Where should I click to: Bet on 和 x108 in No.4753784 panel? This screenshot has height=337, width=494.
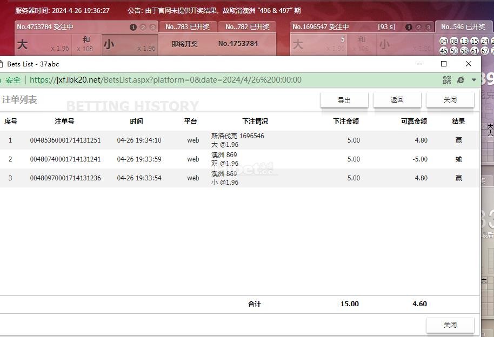86,44
